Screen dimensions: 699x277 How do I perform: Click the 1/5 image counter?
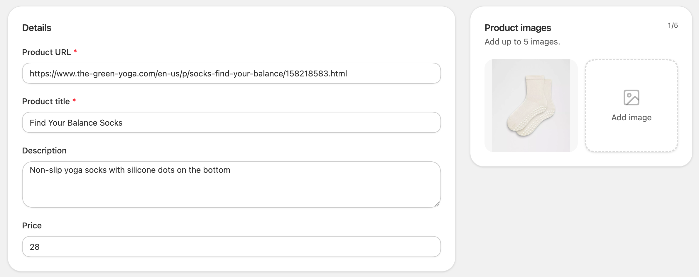(673, 25)
